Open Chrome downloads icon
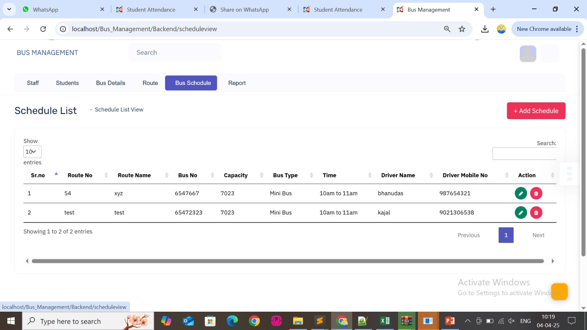 [x=485, y=29]
